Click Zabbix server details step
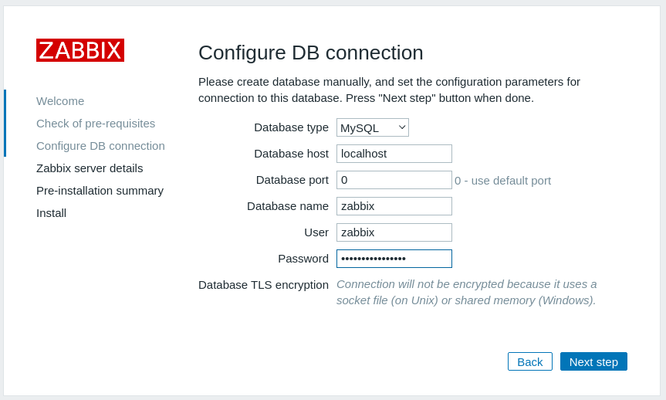 click(x=90, y=168)
